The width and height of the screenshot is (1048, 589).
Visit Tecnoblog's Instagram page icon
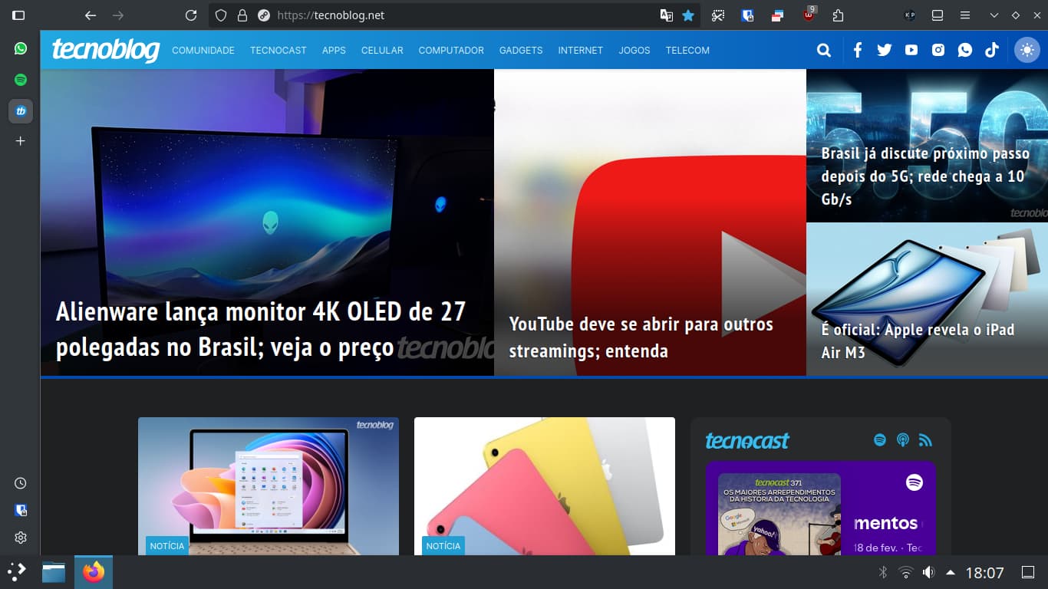click(x=938, y=50)
